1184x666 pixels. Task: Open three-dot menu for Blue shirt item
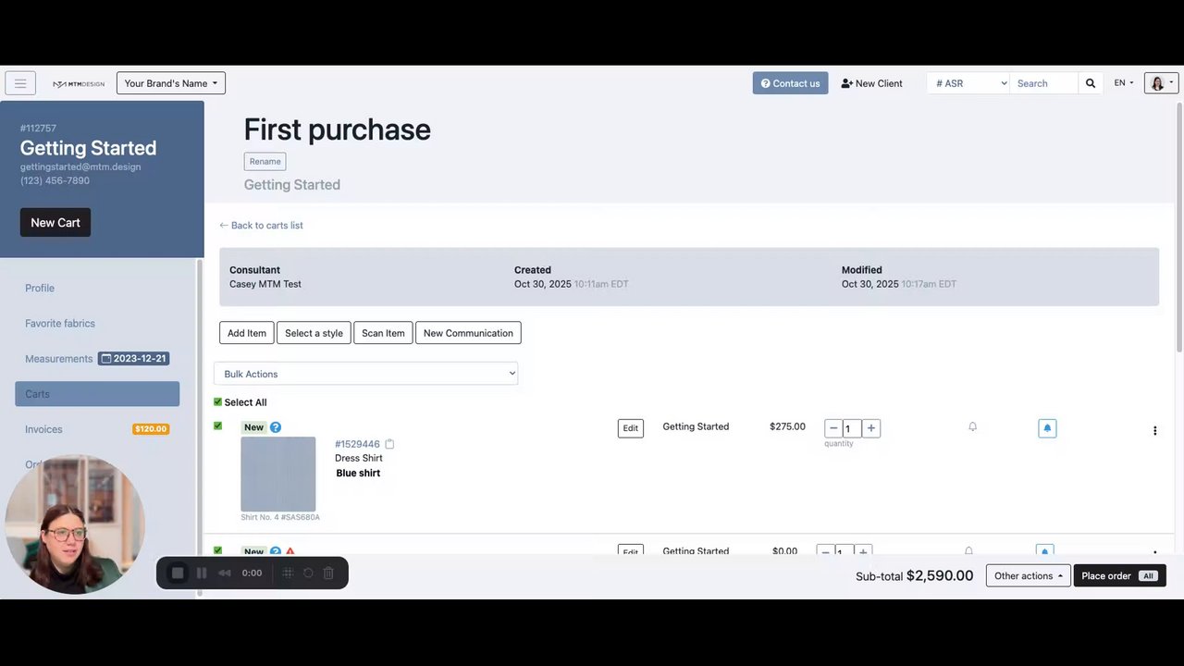pos(1154,430)
